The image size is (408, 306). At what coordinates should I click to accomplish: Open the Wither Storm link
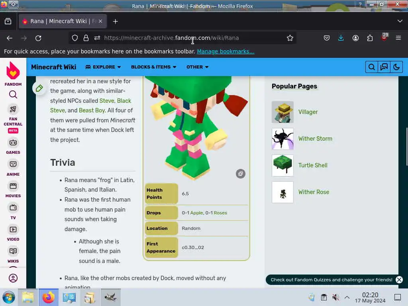point(315,139)
